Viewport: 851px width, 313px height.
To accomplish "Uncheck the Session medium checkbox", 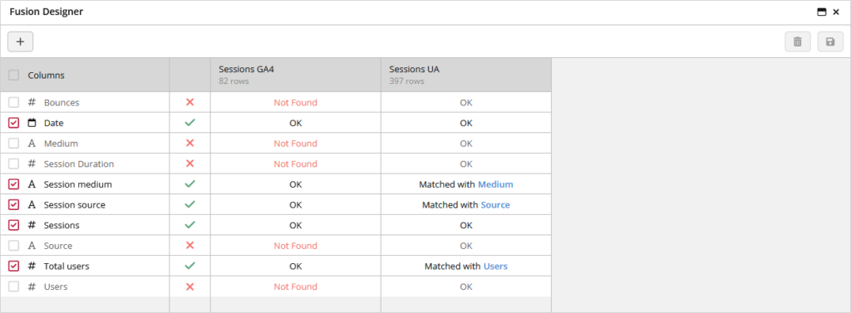I will coord(13,184).
